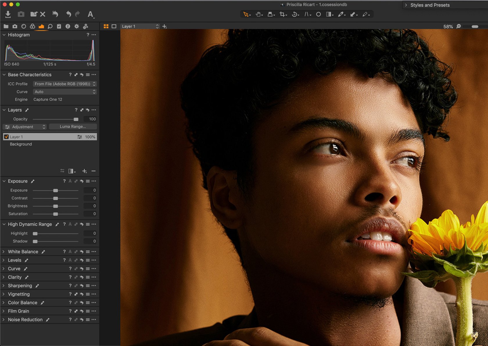Open the Lens tool tab icon
Viewport: 488px width, 346px height.
click(24, 26)
